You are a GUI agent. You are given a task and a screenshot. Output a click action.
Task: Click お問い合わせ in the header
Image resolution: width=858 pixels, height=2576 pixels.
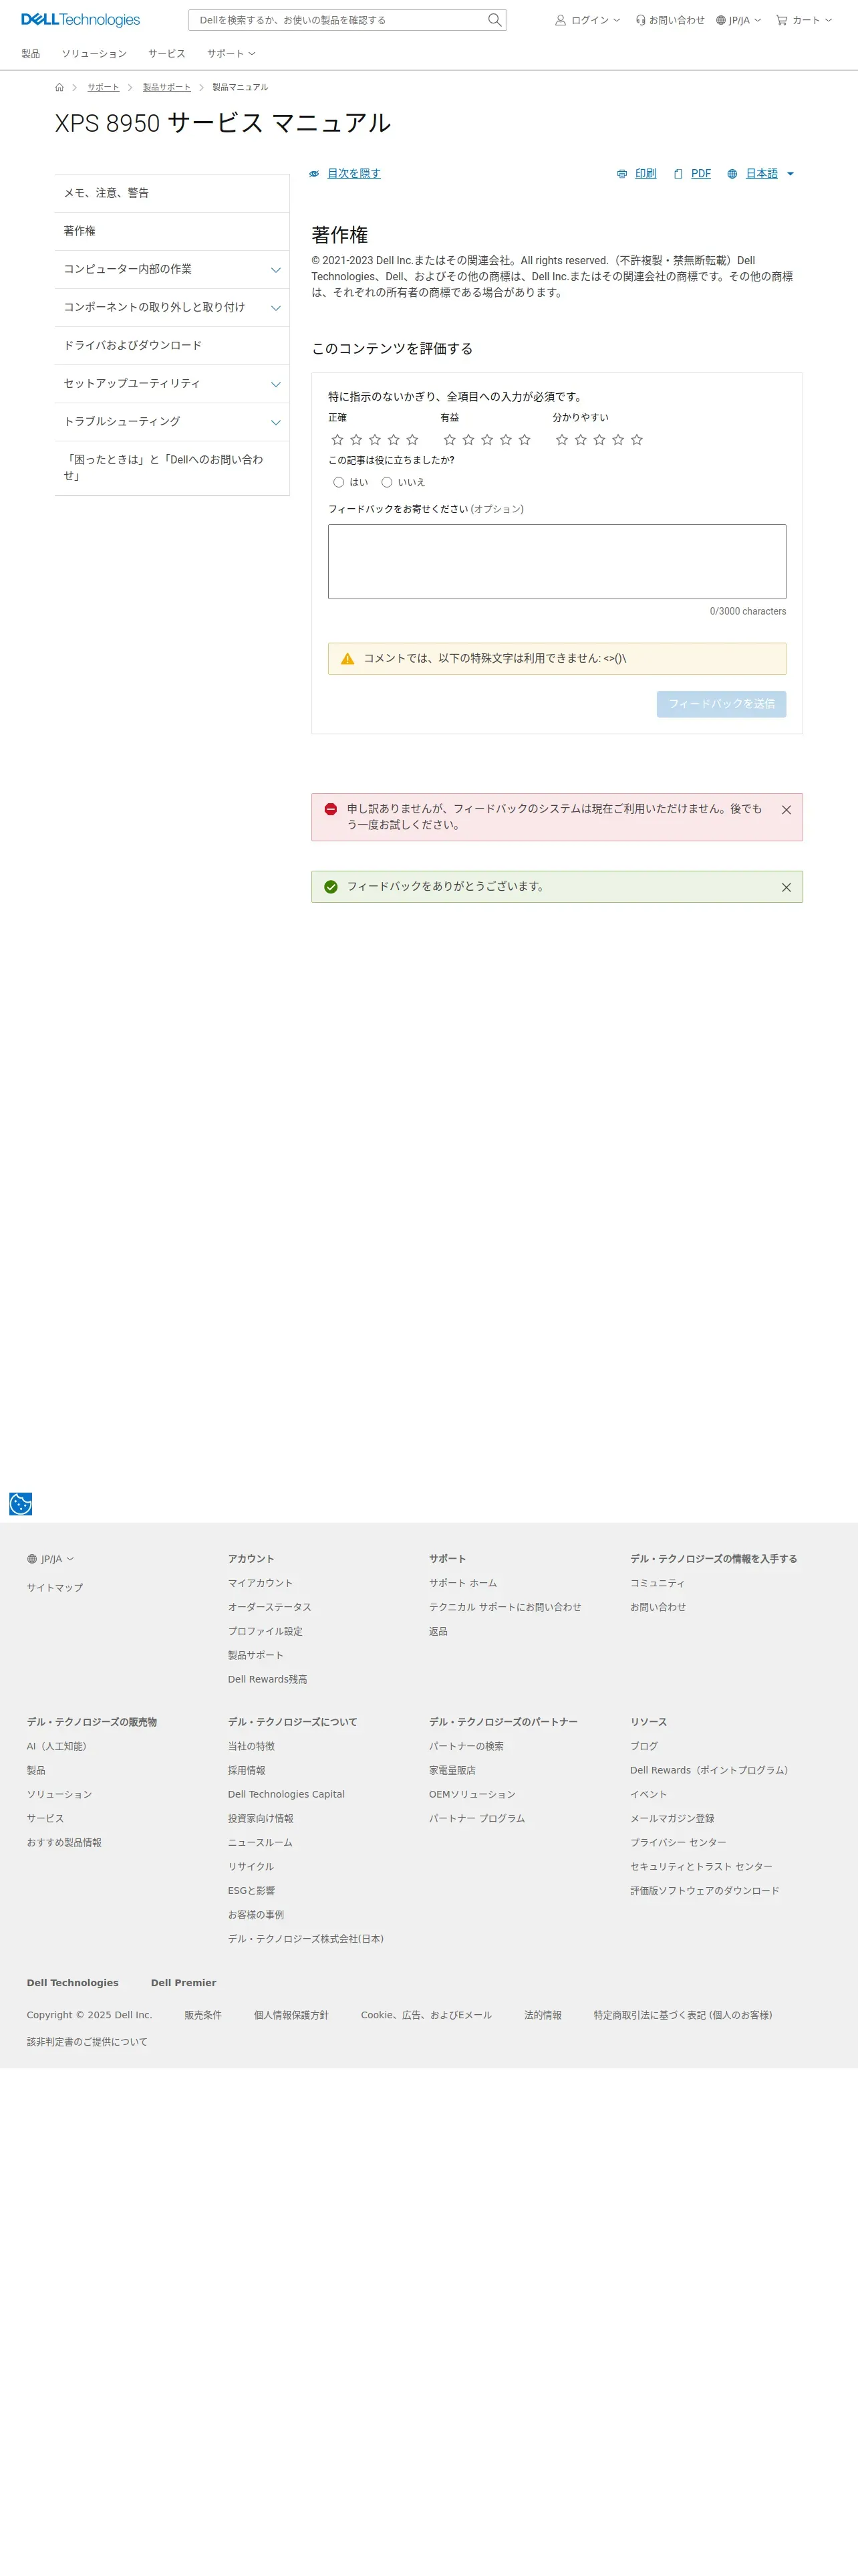click(x=669, y=20)
